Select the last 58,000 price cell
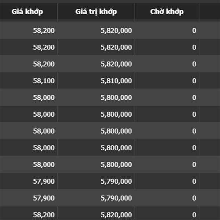 point(29,164)
